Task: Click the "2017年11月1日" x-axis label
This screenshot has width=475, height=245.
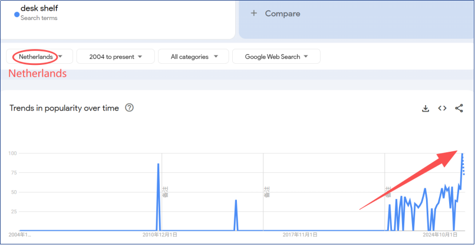Action: 301,235
